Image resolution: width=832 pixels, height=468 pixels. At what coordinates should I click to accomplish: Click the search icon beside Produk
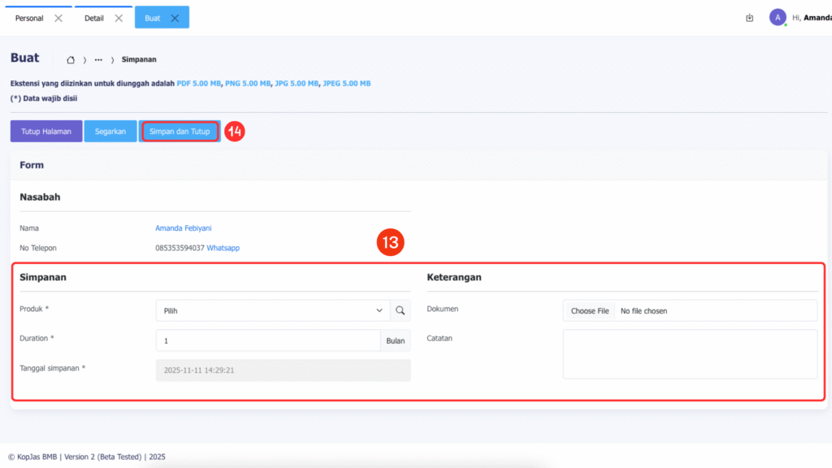click(401, 310)
